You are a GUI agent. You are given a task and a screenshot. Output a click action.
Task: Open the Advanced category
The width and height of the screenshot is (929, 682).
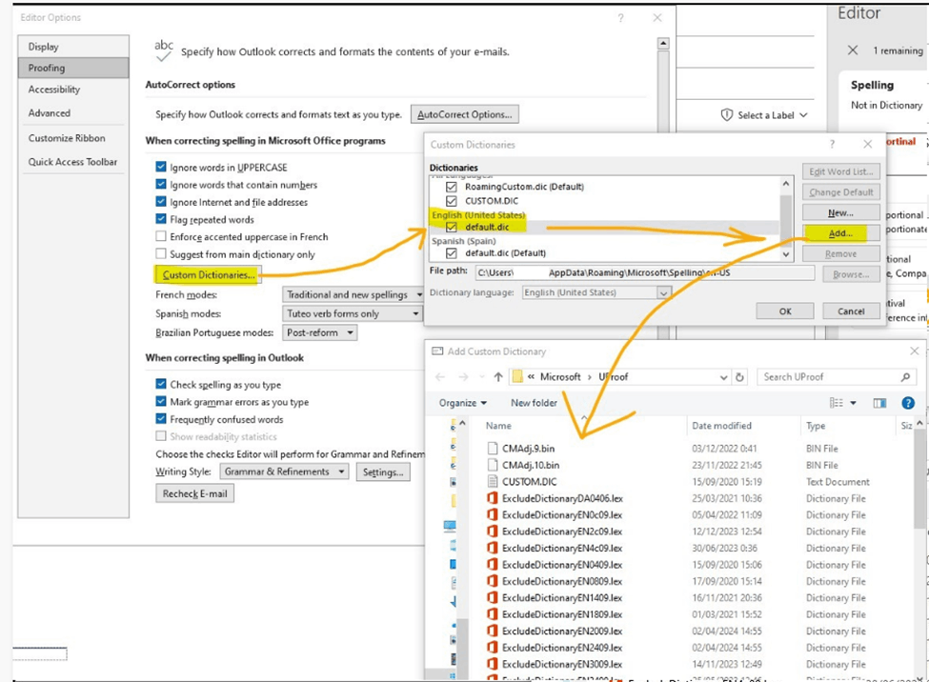point(73,112)
